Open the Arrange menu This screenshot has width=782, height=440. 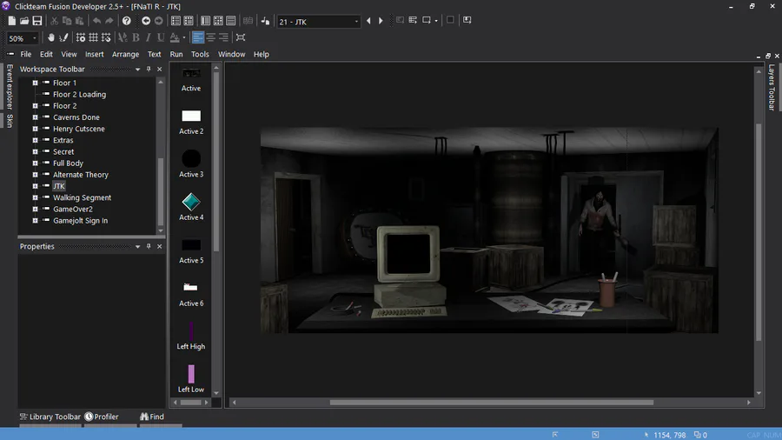click(x=125, y=54)
